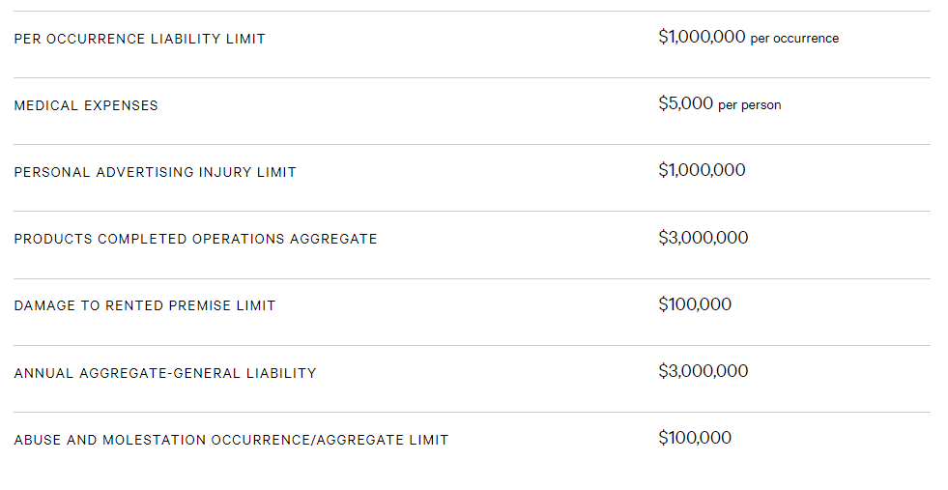The image size is (948, 490).
Task: Click the 'per occurrence' small text
Action: 794,39
